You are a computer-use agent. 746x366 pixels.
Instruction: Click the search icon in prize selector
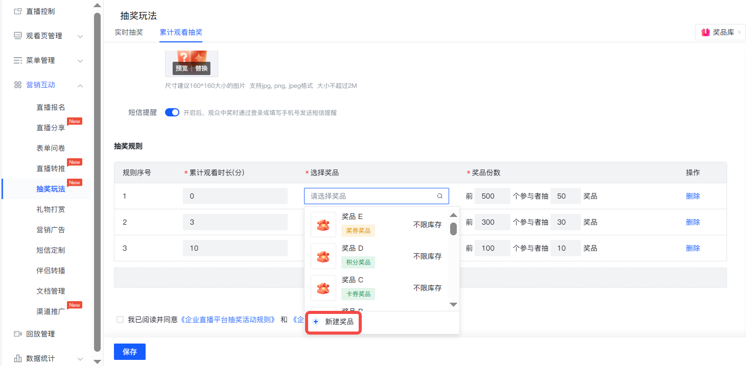(440, 196)
